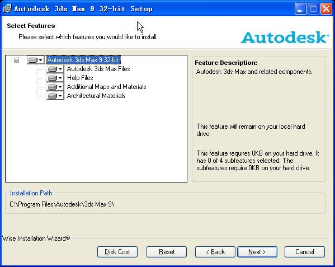Click the Feature Description heading
The width and height of the screenshot is (335, 267).
[x=226, y=63]
